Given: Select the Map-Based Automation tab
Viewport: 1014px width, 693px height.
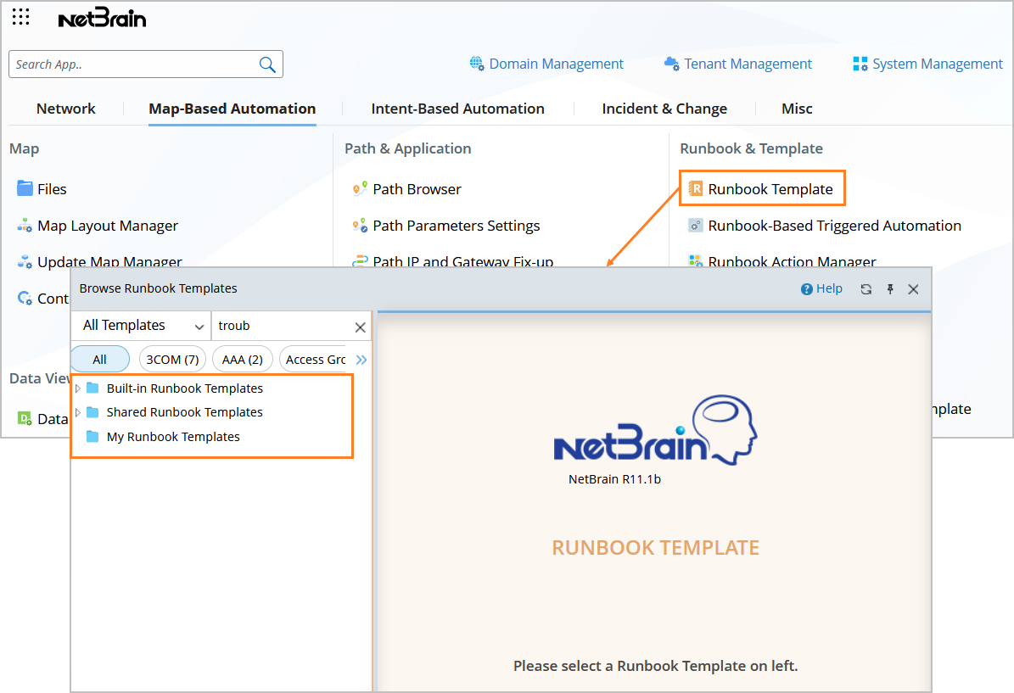Looking at the screenshot, I should pos(232,109).
